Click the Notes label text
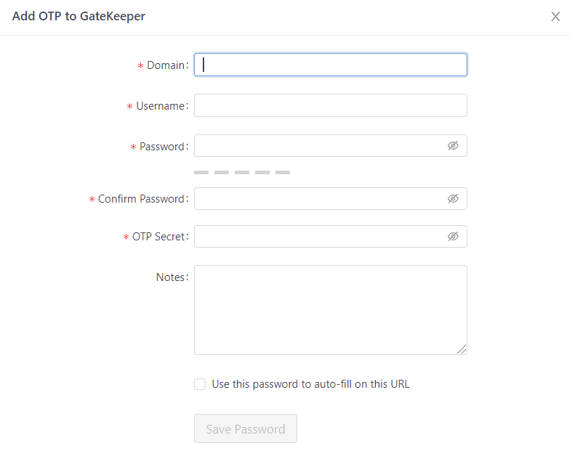The width and height of the screenshot is (572, 464). click(x=171, y=277)
